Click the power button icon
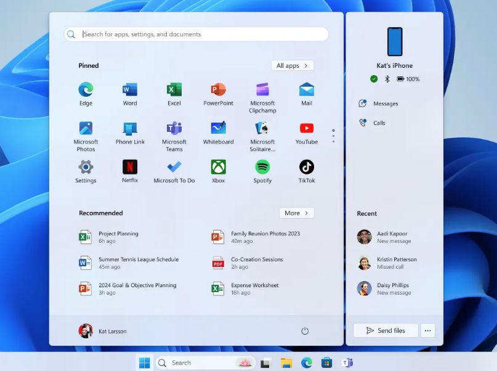This screenshot has width=497, height=371. pos(305,331)
